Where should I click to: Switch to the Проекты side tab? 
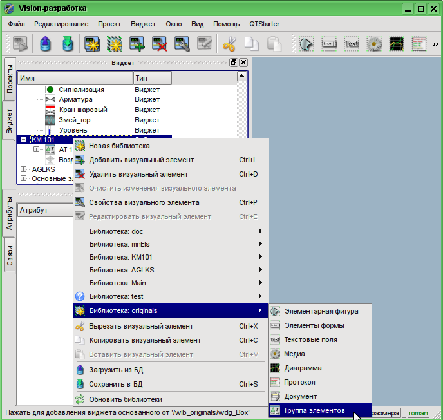pyautogui.click(x=10, y=79)
